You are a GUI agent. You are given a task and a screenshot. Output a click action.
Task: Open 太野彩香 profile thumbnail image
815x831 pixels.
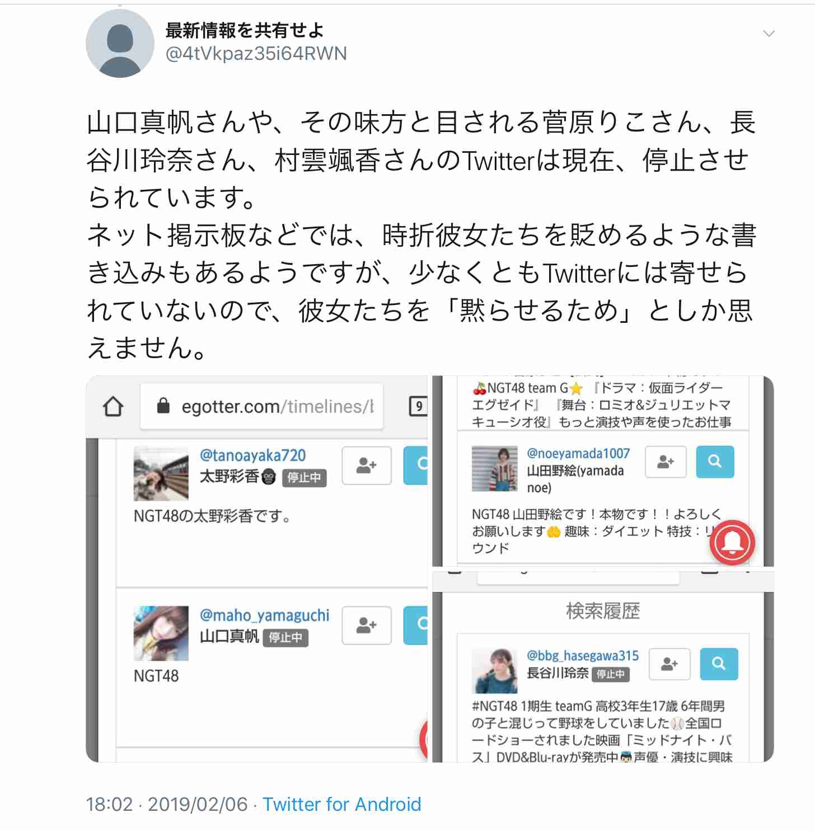[161, 473]
